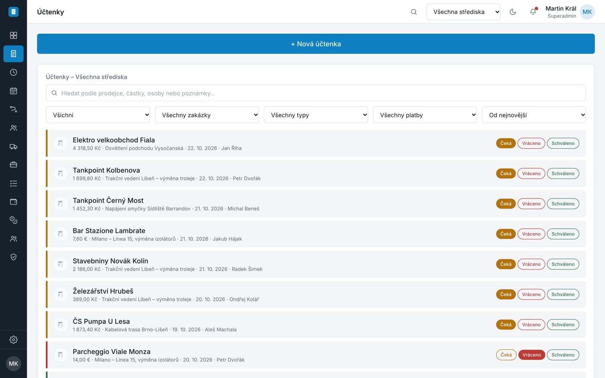605x378 pixels.
Task: Open the Martin Král user profile
Action: point(570,12)
